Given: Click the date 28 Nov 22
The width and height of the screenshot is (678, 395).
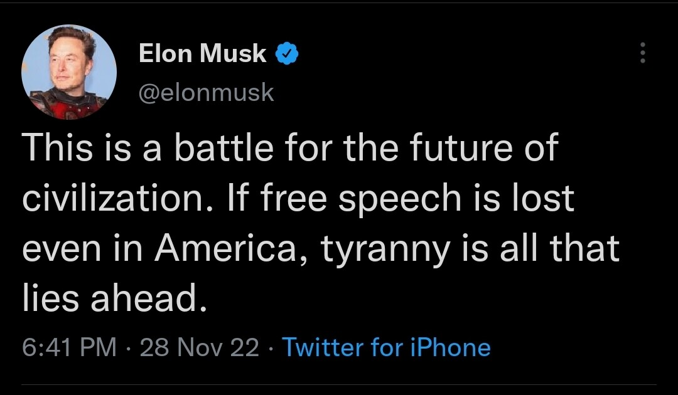Looking at the screenshot, I should pos(200,347).
